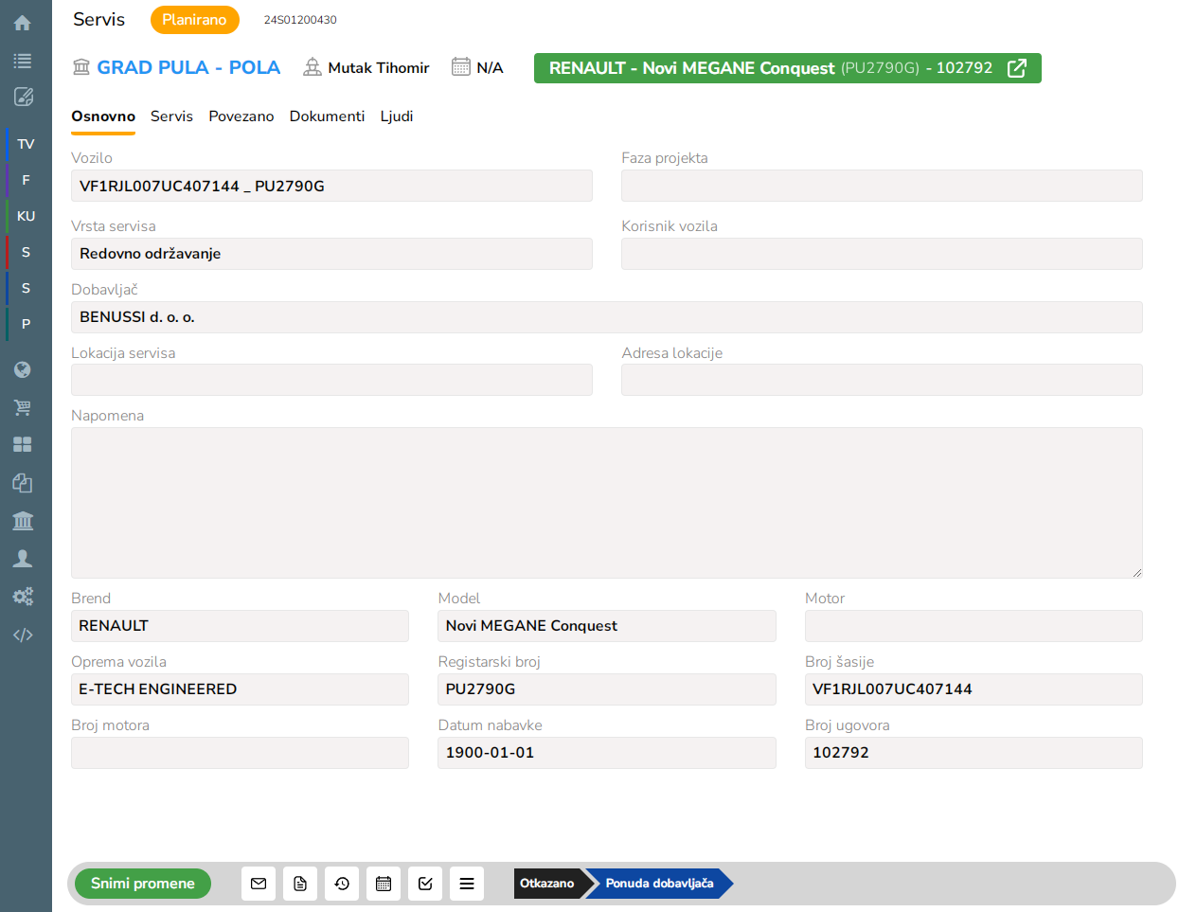Viewport: 1179px width, 912px height.
Task: Click the Broj šasije field
Action: point(974,689)
